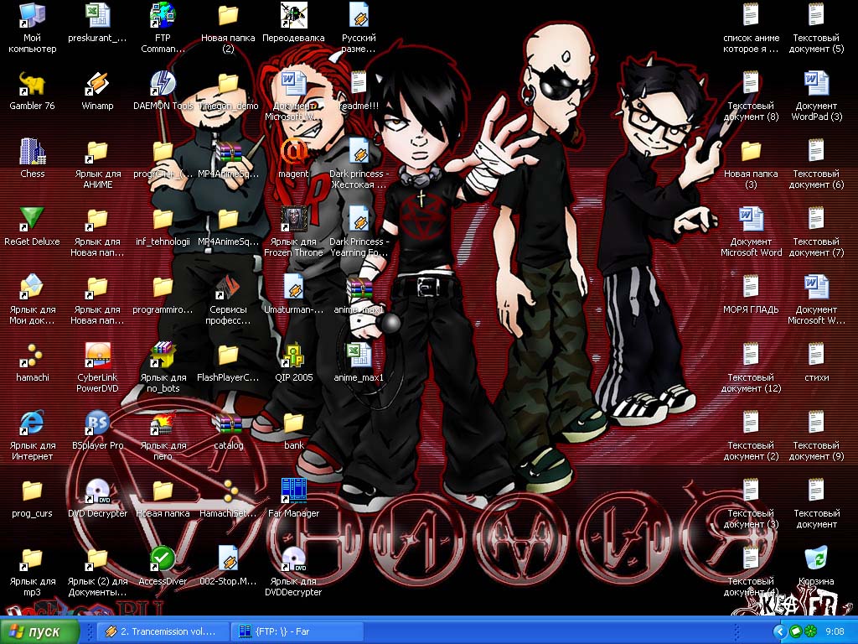Click the пуск Start button
This screenshot has height=644, width=858.
pos(40,631)
